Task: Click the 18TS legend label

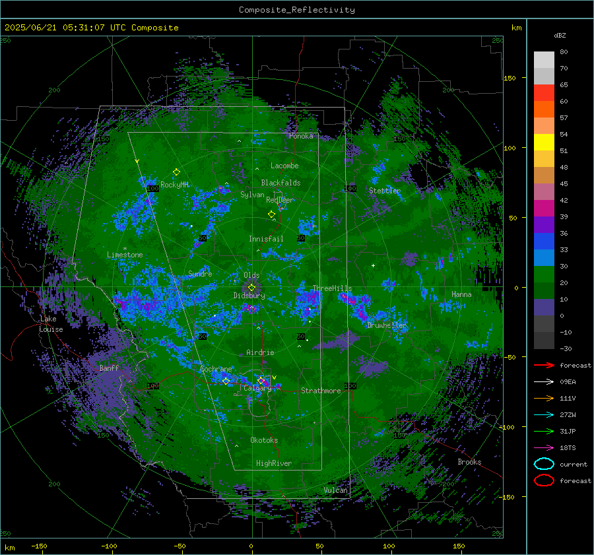Action: (568, 448)
